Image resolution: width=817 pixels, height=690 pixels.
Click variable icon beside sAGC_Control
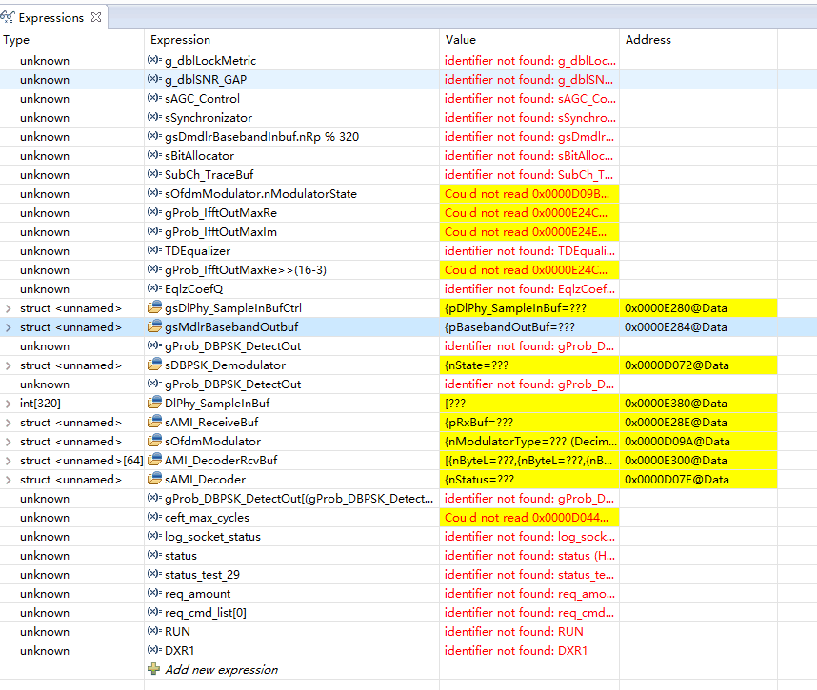(x=155, y=98)
